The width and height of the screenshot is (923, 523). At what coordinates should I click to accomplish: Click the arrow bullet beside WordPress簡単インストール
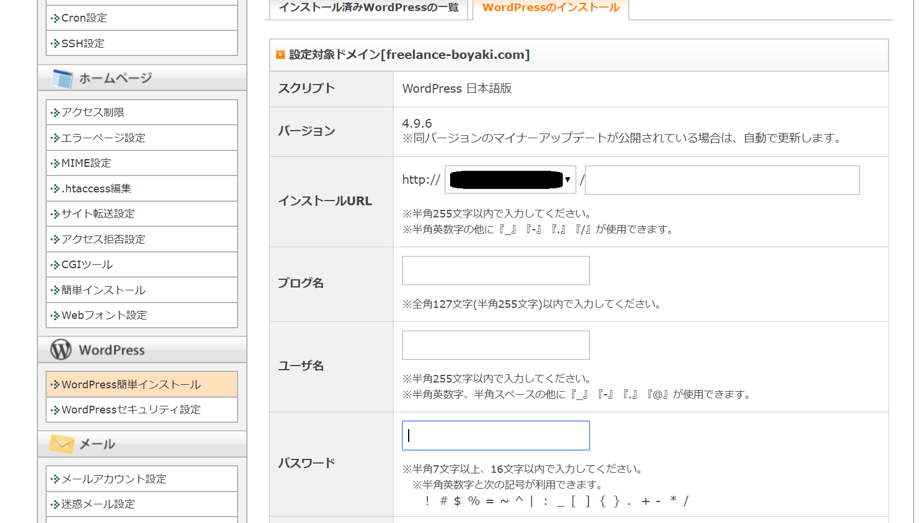55,385
